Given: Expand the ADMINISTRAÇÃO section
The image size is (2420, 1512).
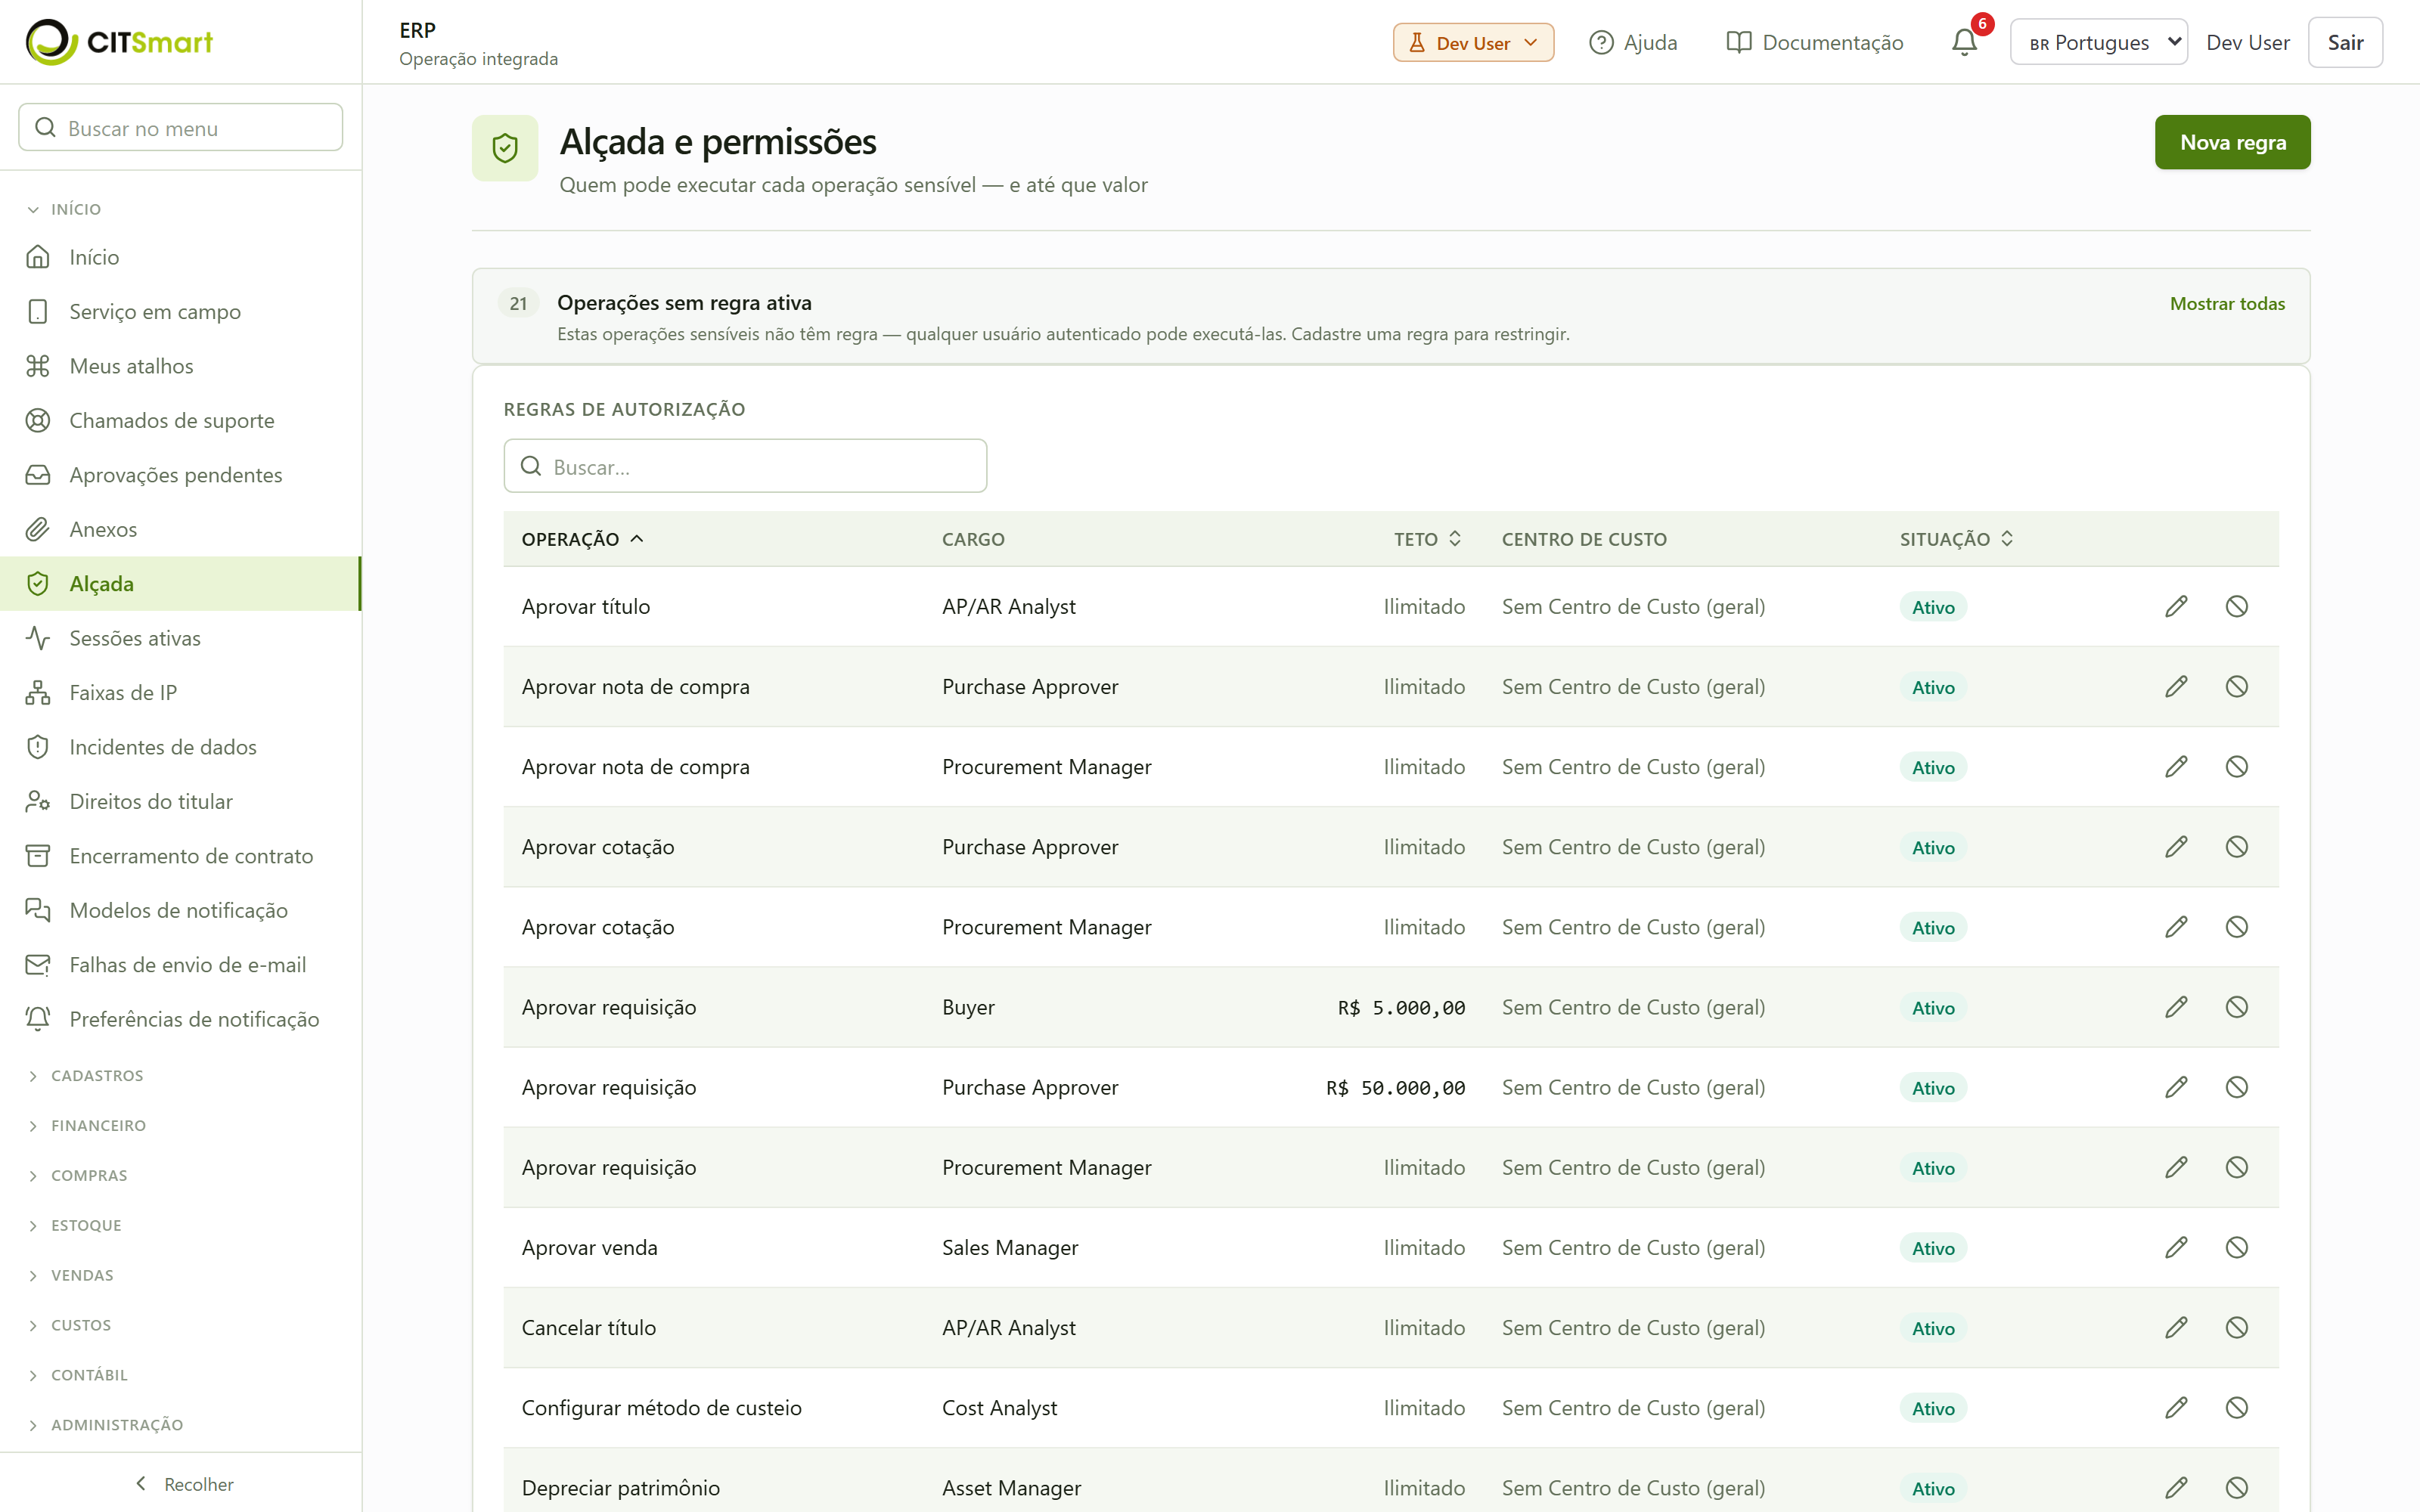Looking at the screenshot, I should pyautogui.click(x=106, y=1425).
